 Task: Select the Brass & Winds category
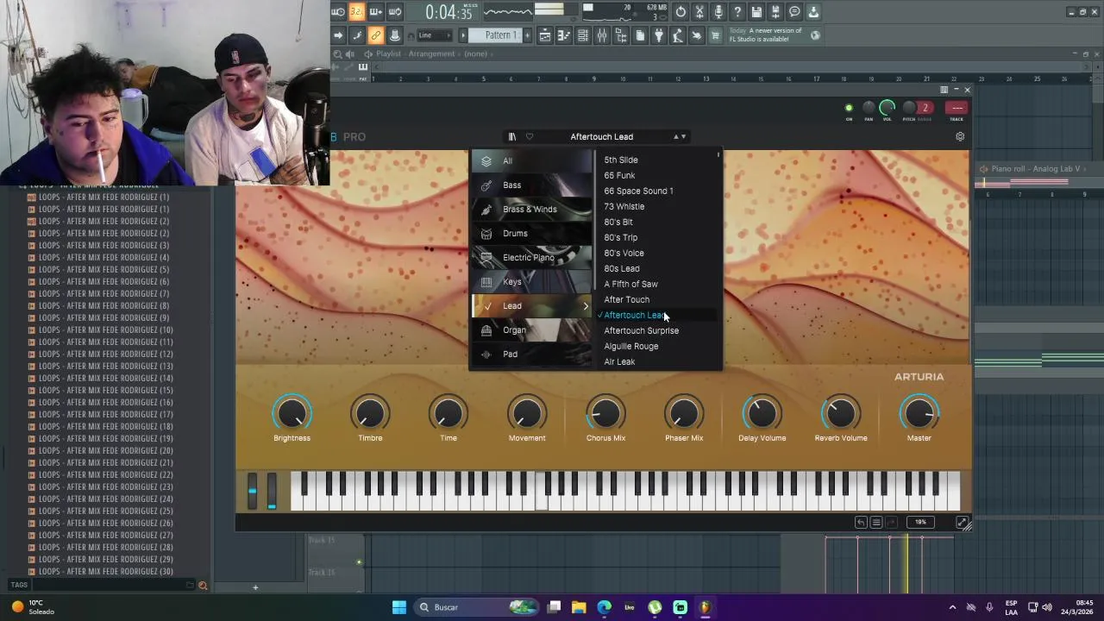tap(533, 210)
